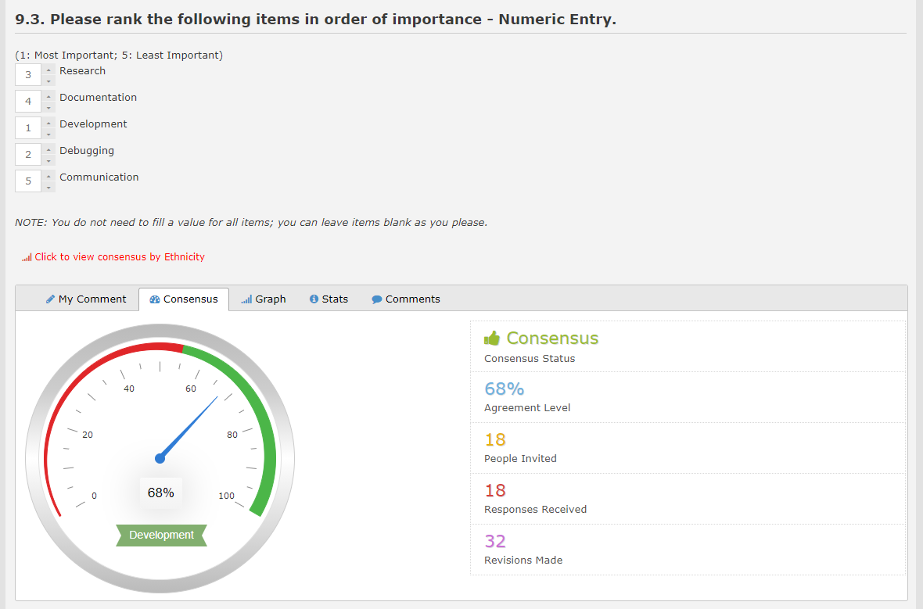Click to view consensus by Ethnicity
This screenshot has height=609, width=923.
click(119, 257)
